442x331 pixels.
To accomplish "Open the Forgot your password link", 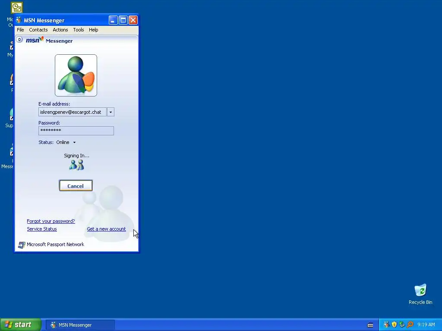I will (51, 221).
